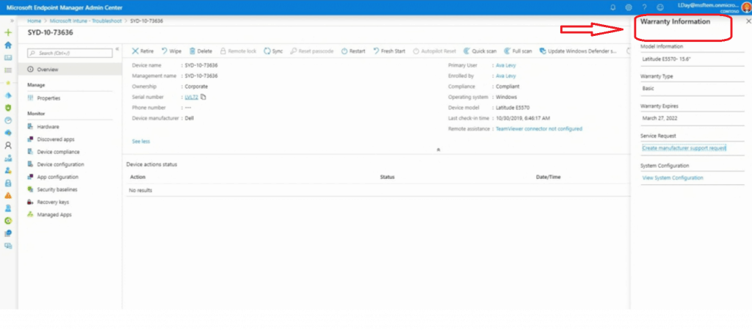Click the Delete trash can action
The width and height of the screenshot is (752, 330).
coord(200,51)
